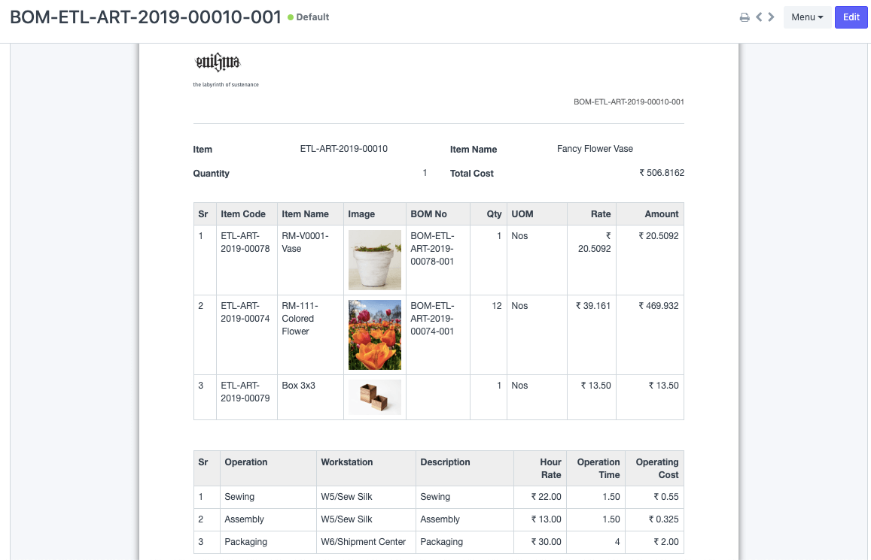The image size is (871, 560).
Task: Go to previous document with left chevron
Action: click(x=759, y=17)
